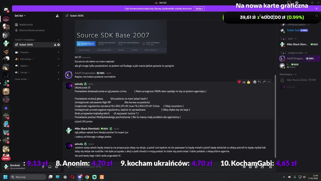Add channel to TICKETY PODANIA category
The width and height of the screenshot is (321, 181).
click(58, 40)
